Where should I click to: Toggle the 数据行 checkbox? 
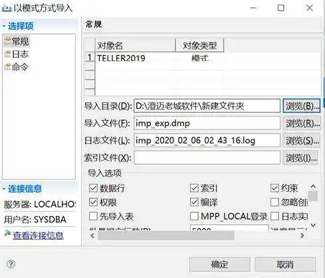tap(93, 188)
